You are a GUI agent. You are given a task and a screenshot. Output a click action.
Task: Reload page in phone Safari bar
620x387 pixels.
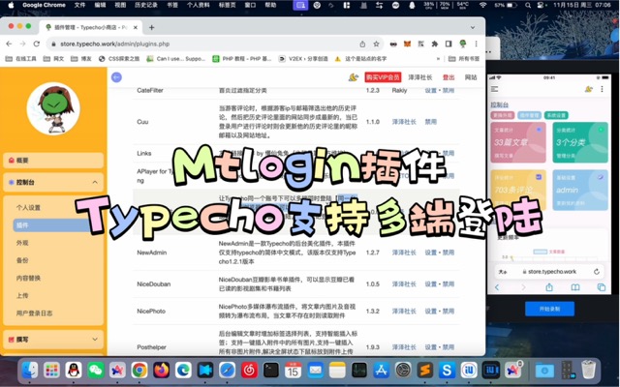(x=597, y=272)
